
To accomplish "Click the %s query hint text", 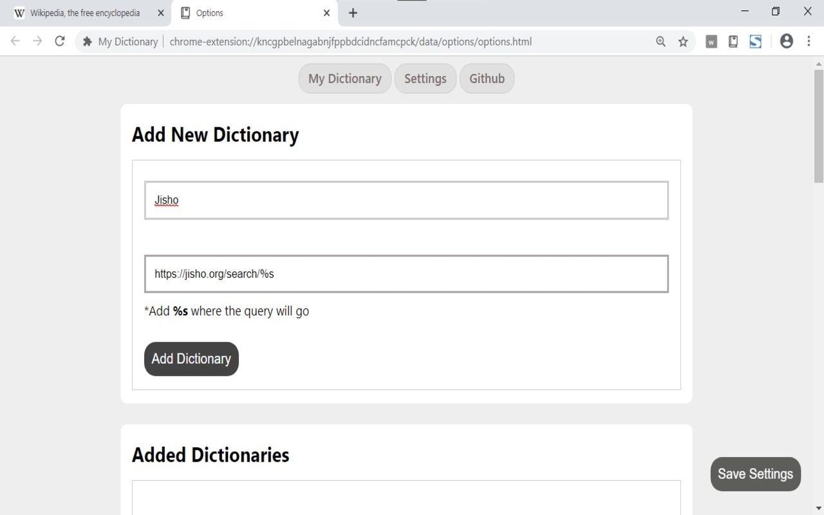I will (x=227, y=312).
